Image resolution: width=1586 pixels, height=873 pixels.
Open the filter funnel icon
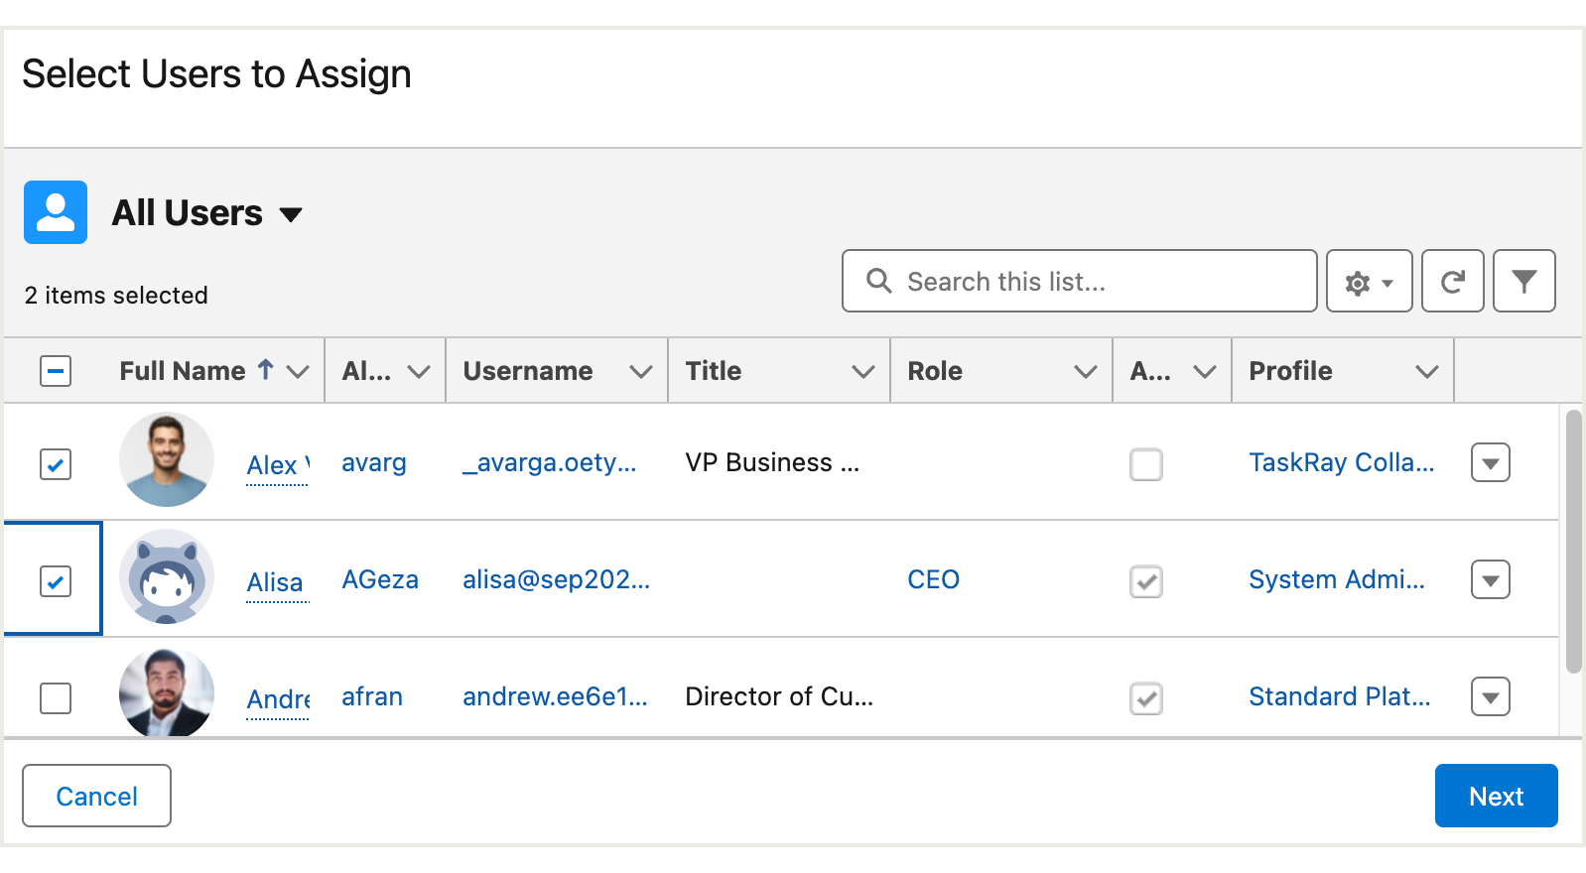pos(1523,282)
